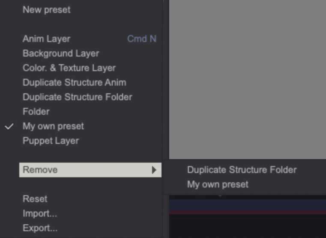Choose Duplicate Structure Folder in the main preset list
The width and height of the screenshot is (326, 238).
(x=77, y=97)
